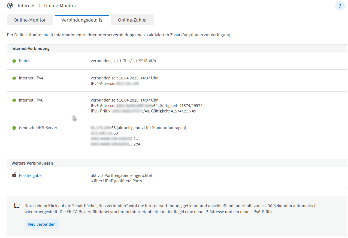Screen dimensions: 348x238
Task: Click the info notice icon in hint box
Action: pos(17,206)
